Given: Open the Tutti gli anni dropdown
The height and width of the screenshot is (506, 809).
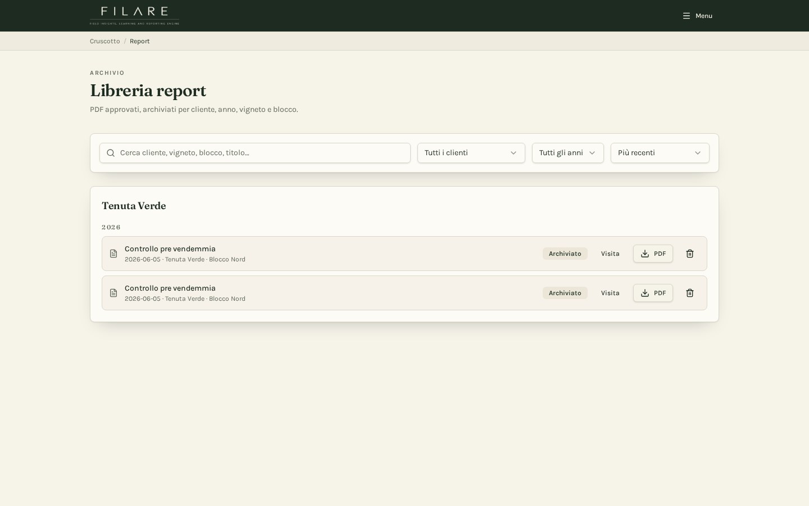Looking at the screenshot, I should 568,153.
